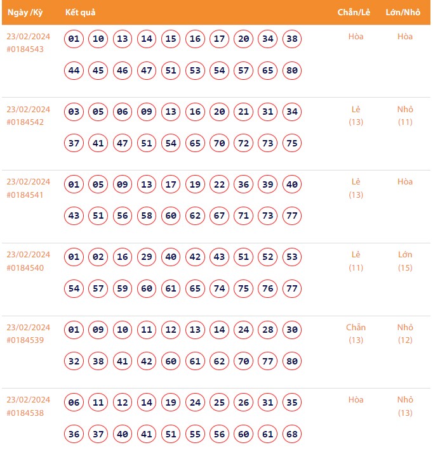Click ball 74 in draw #0184540
The width and height of the screenshot is (433, 457).
220,288
